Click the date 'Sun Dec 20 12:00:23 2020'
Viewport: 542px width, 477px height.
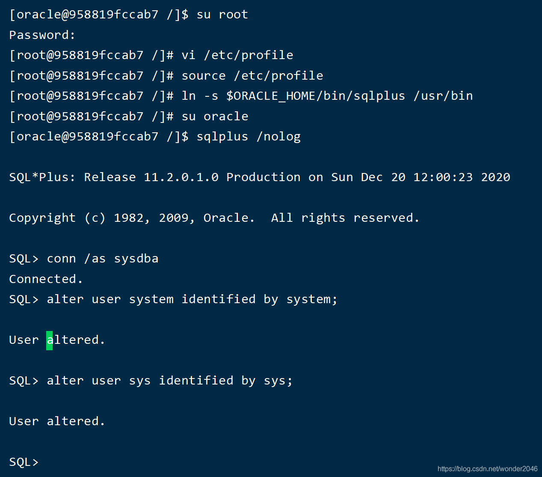(421, 177)
